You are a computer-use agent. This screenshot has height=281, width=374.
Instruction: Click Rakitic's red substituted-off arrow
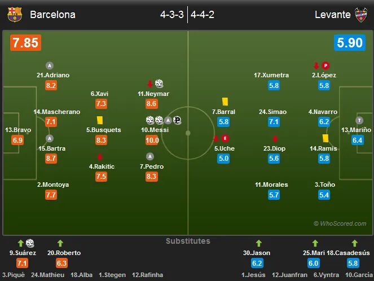click(x=100, y=156)
